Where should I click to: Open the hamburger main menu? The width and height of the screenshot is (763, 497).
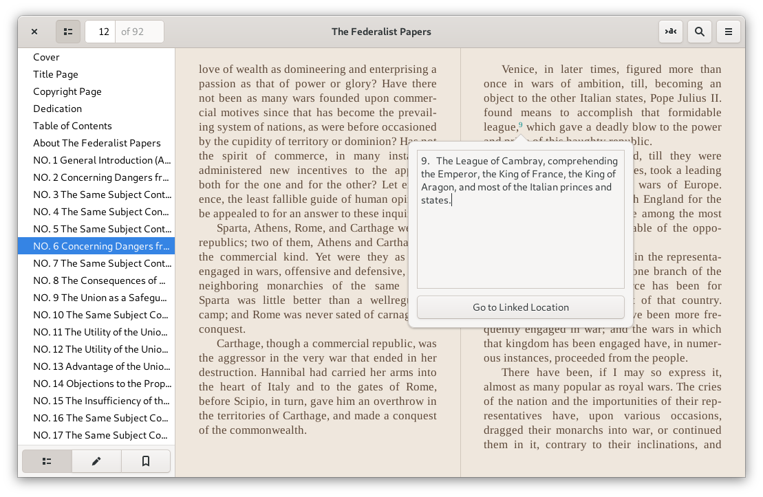click(728, 32)
